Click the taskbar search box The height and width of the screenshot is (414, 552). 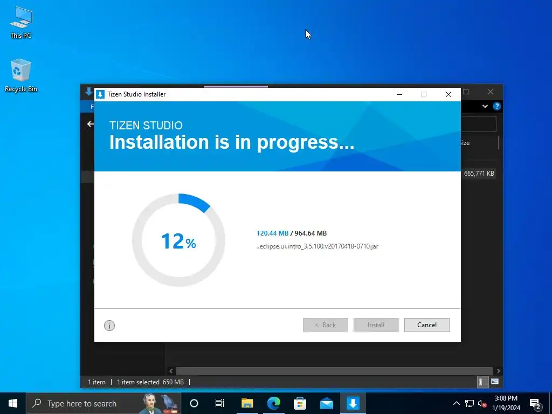click(103, 403)
